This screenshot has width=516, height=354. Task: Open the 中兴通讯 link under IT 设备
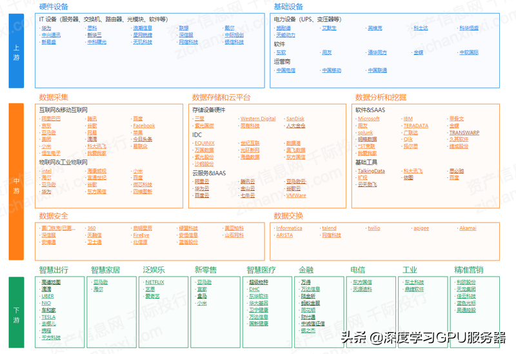pos(51,35)
